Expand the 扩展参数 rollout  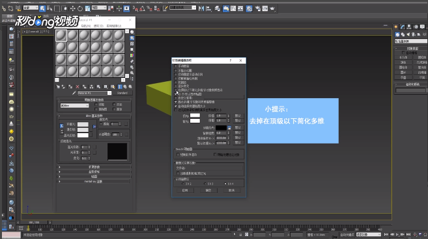coord(94,167)
